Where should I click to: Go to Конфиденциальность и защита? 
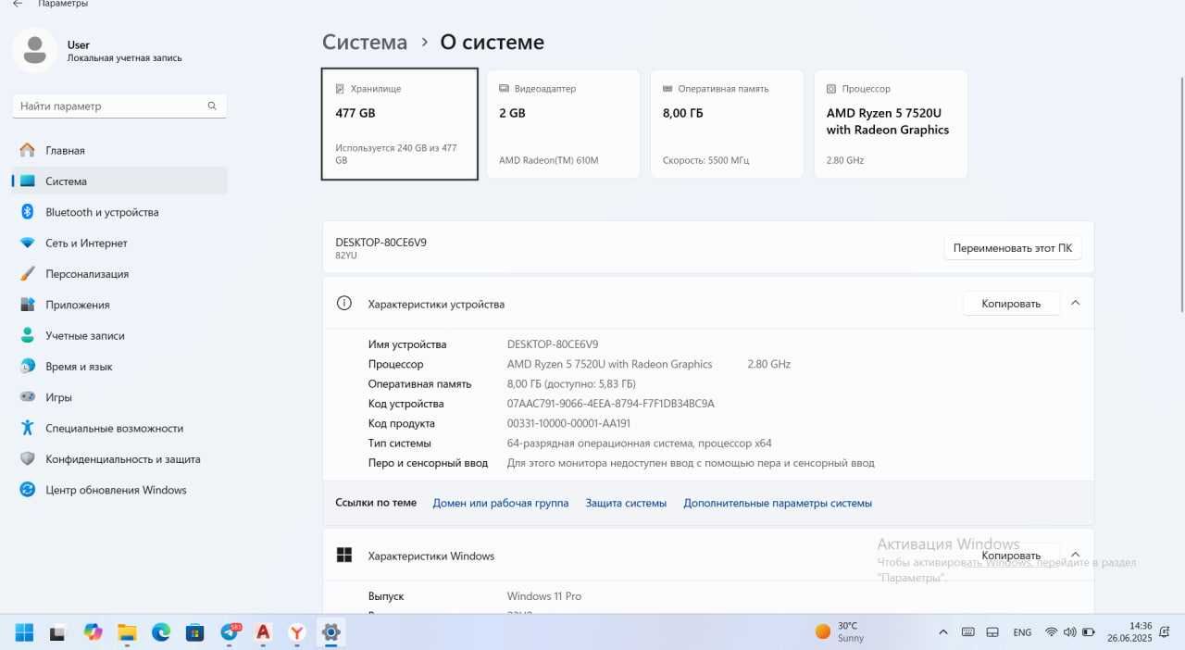click(x=119, y=459)
